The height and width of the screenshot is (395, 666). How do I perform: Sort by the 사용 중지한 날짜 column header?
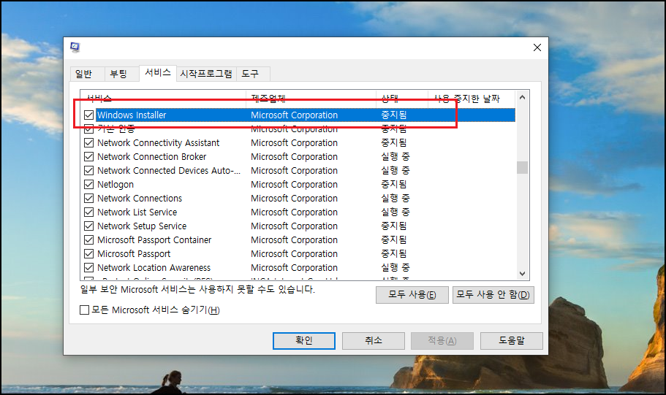[471, 99]
